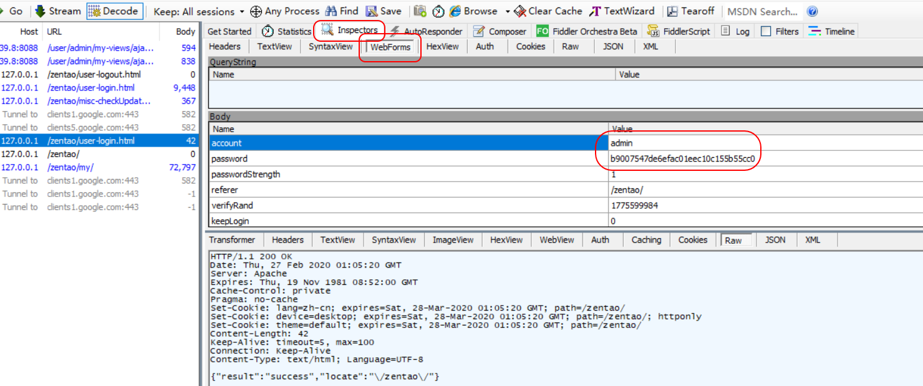Viewport: 923px width, 386px height.
Task: Open the Statistics tab
Action: [x=287, y=31]
